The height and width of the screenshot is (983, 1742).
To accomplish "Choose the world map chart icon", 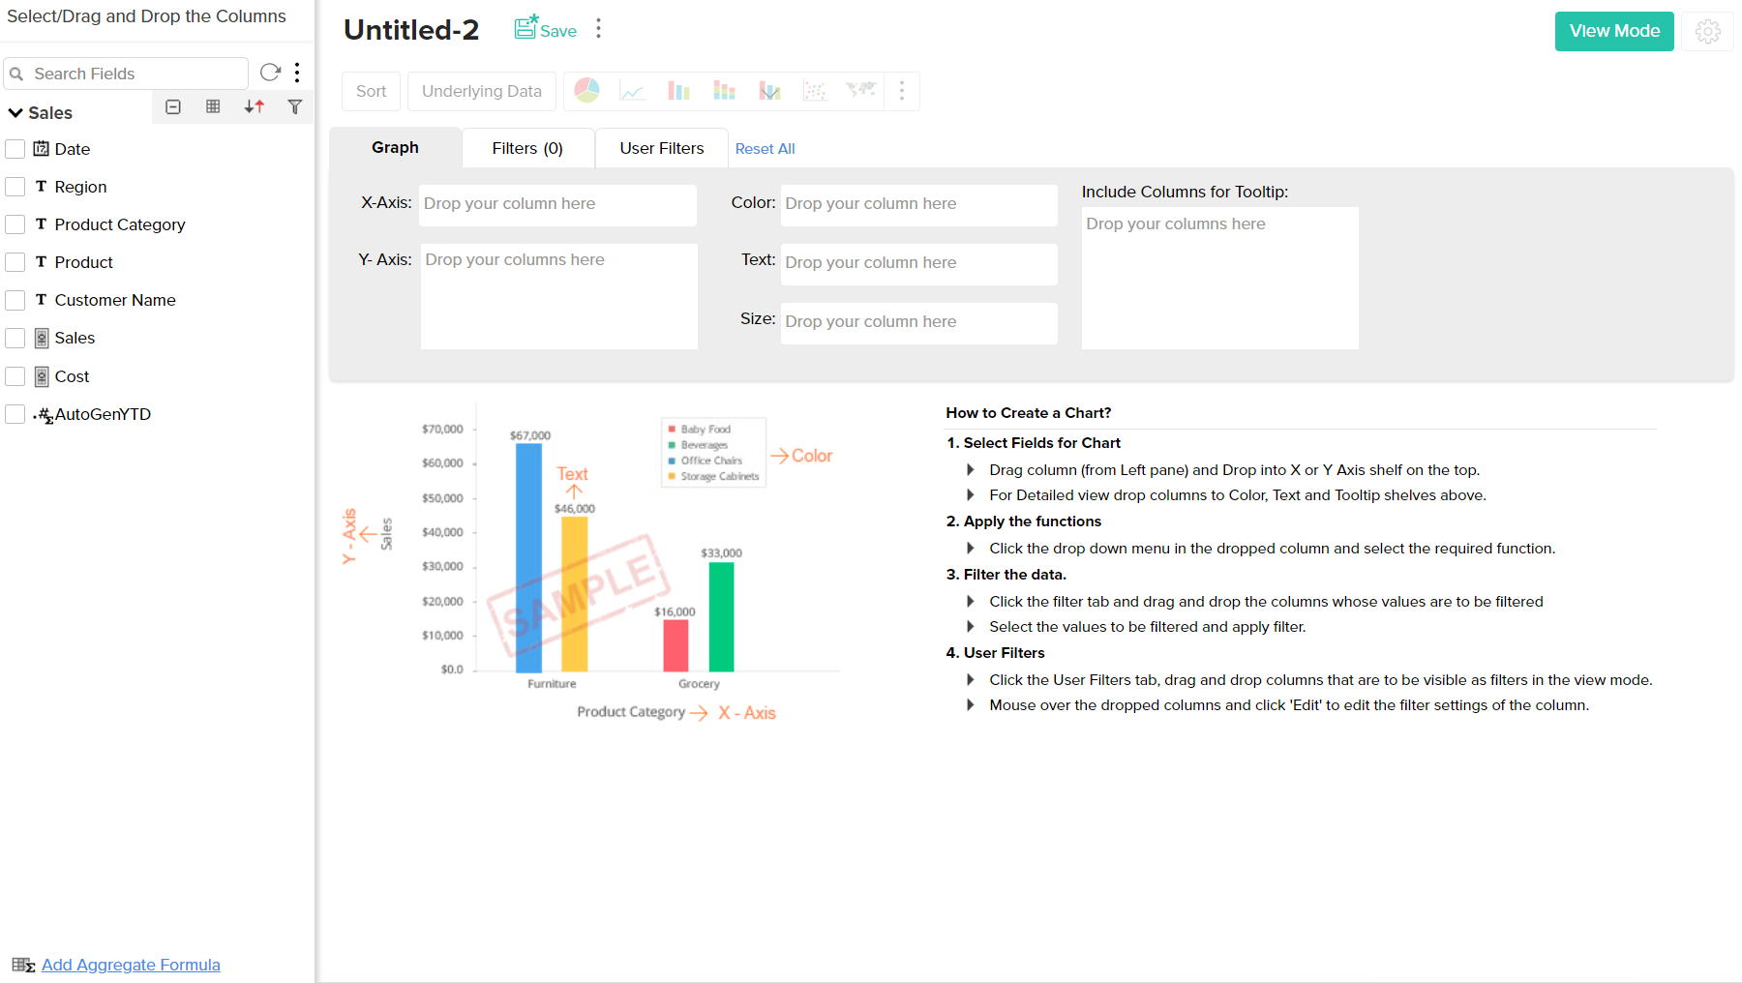I will click(x=861, y=90).
